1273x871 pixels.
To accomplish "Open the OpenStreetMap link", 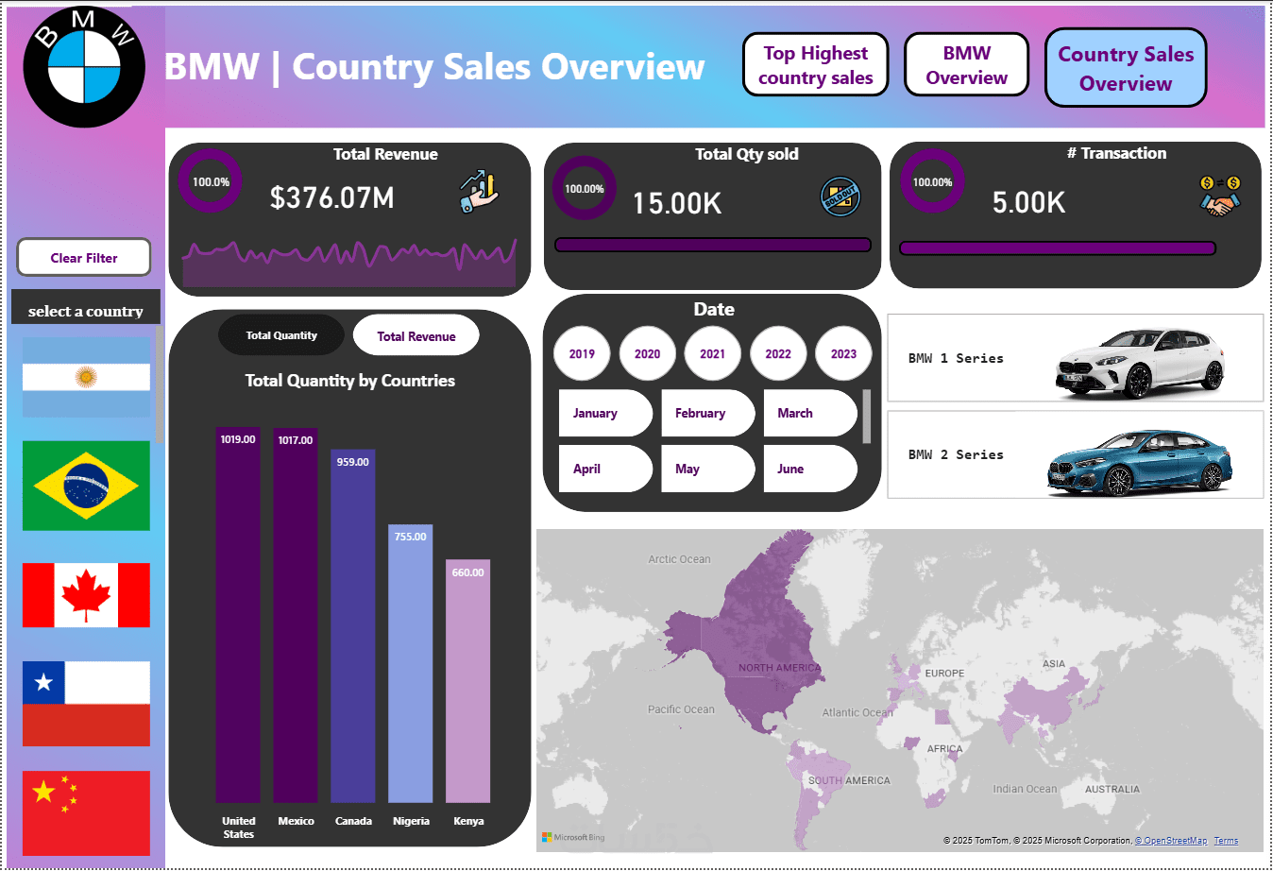I will 1171,841.
